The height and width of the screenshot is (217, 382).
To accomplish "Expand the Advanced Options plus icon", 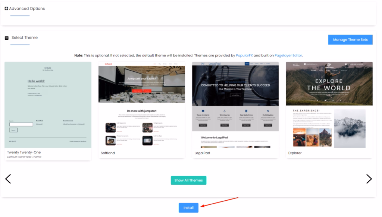I will 6,9.
